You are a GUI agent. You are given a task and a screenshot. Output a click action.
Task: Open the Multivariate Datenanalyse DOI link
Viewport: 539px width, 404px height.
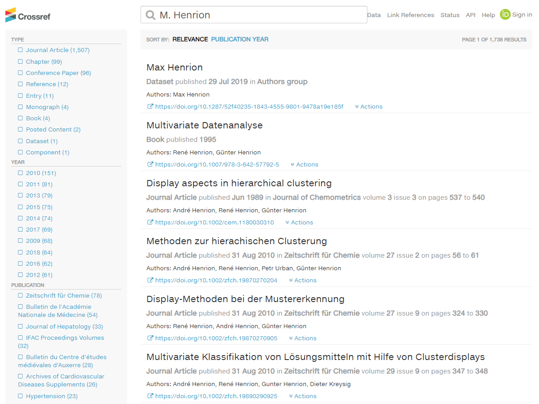tap(217, 165)
